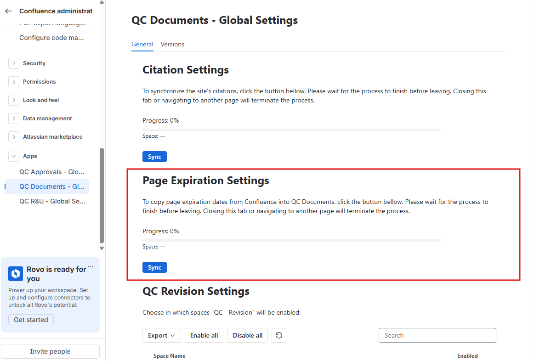Expand the Permissions section
The image size is (534, 361).
click(x=14, y=82)
